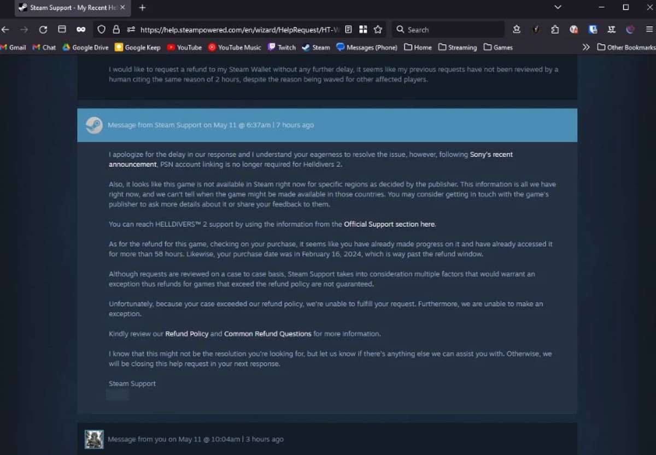Open Chat bookmark
656x455 pixels.
coord(44,47)
